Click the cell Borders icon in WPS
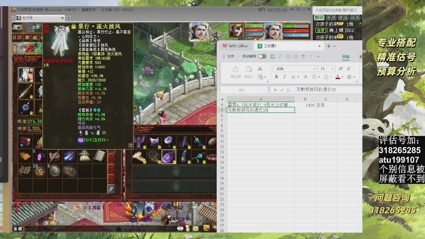This screenshot has height=239, width=425. pyautogui.click(x=314, y=77)
